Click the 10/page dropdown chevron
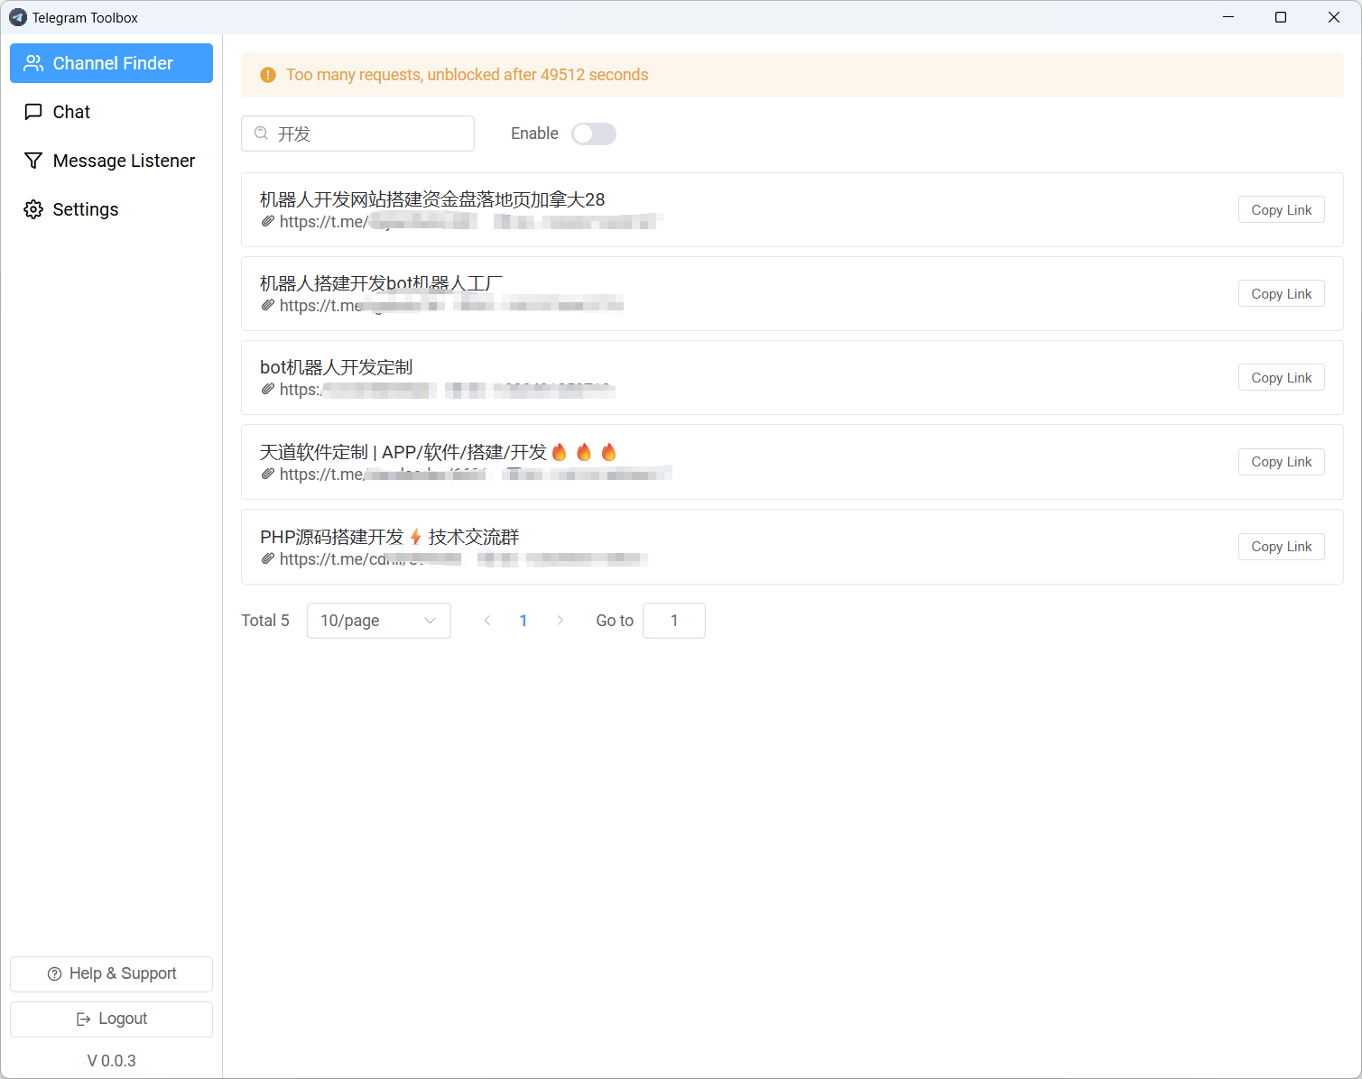The width and height of the screenshot is (1362, 1079). (431, 621)
